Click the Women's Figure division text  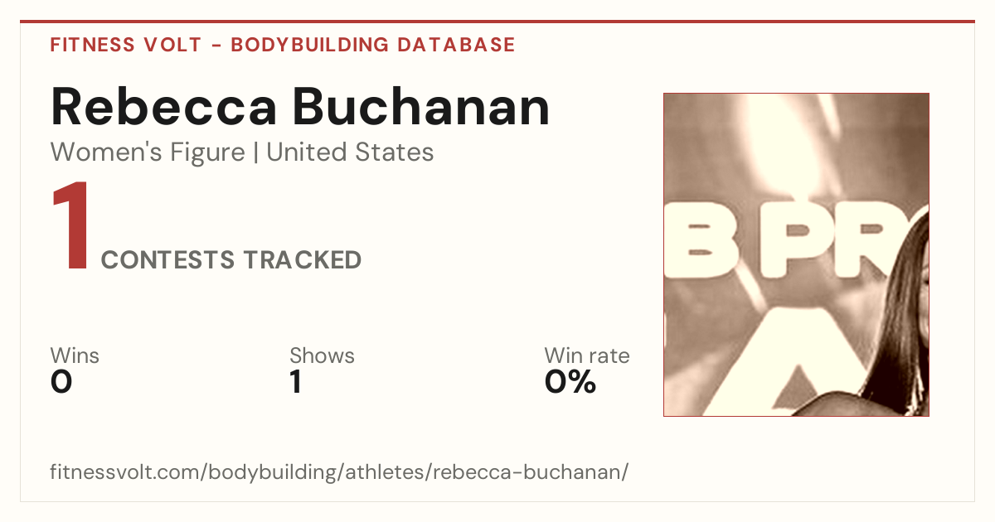click(148, 152)
